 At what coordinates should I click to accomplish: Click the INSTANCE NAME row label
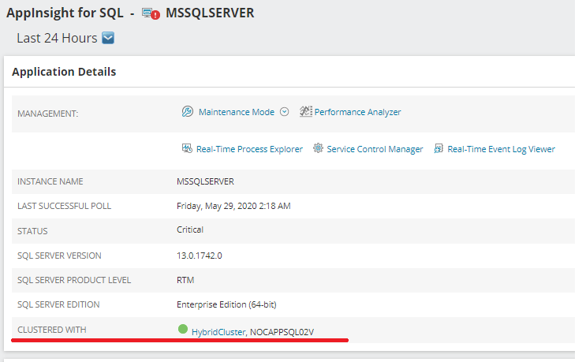coord(50,181)
